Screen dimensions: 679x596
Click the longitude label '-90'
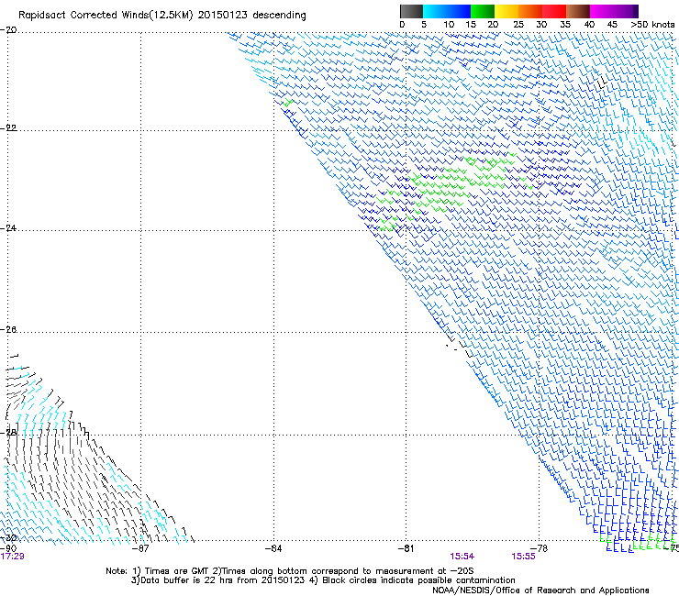tap(8, 548)
